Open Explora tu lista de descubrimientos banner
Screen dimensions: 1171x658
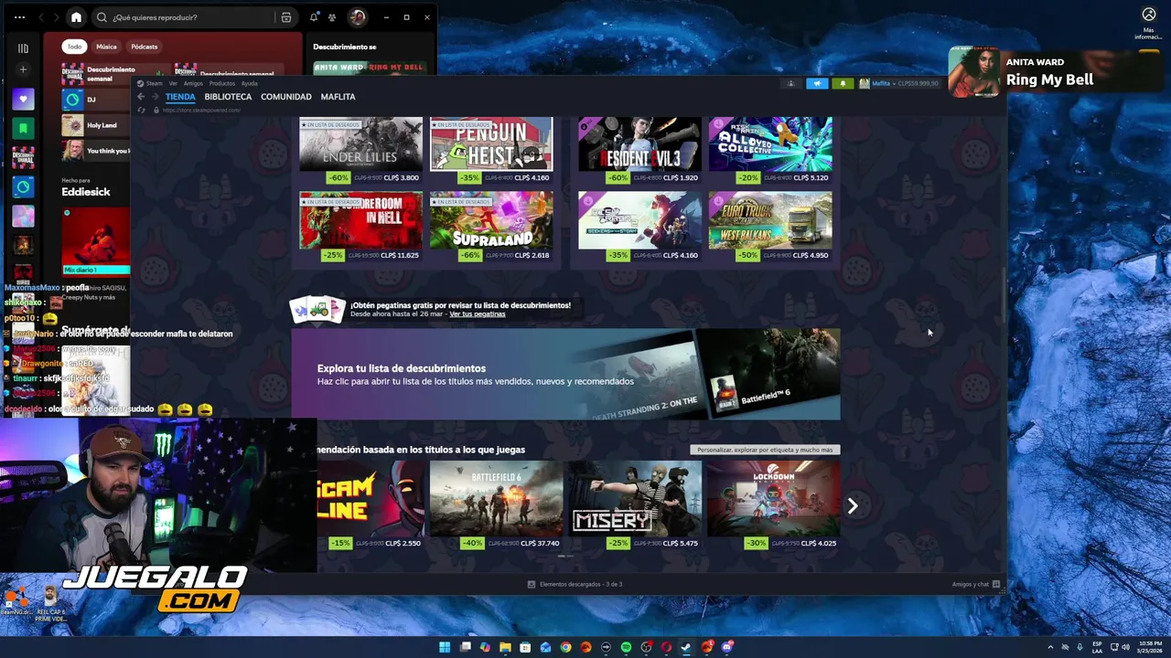click(x=565, y=375)
